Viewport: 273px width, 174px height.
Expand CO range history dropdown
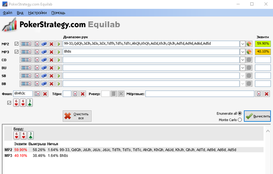tap(243, 60)
